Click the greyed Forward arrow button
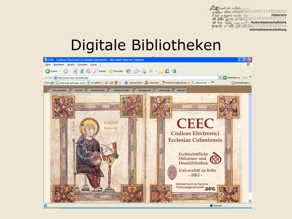Viewport: 292px width, 219px height. pos(66,71)
